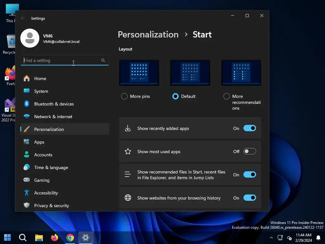Click the star icon beside most used apps
Image resolution: width=325 pixels, height=244 pixels.
click(x=128, y=152)
